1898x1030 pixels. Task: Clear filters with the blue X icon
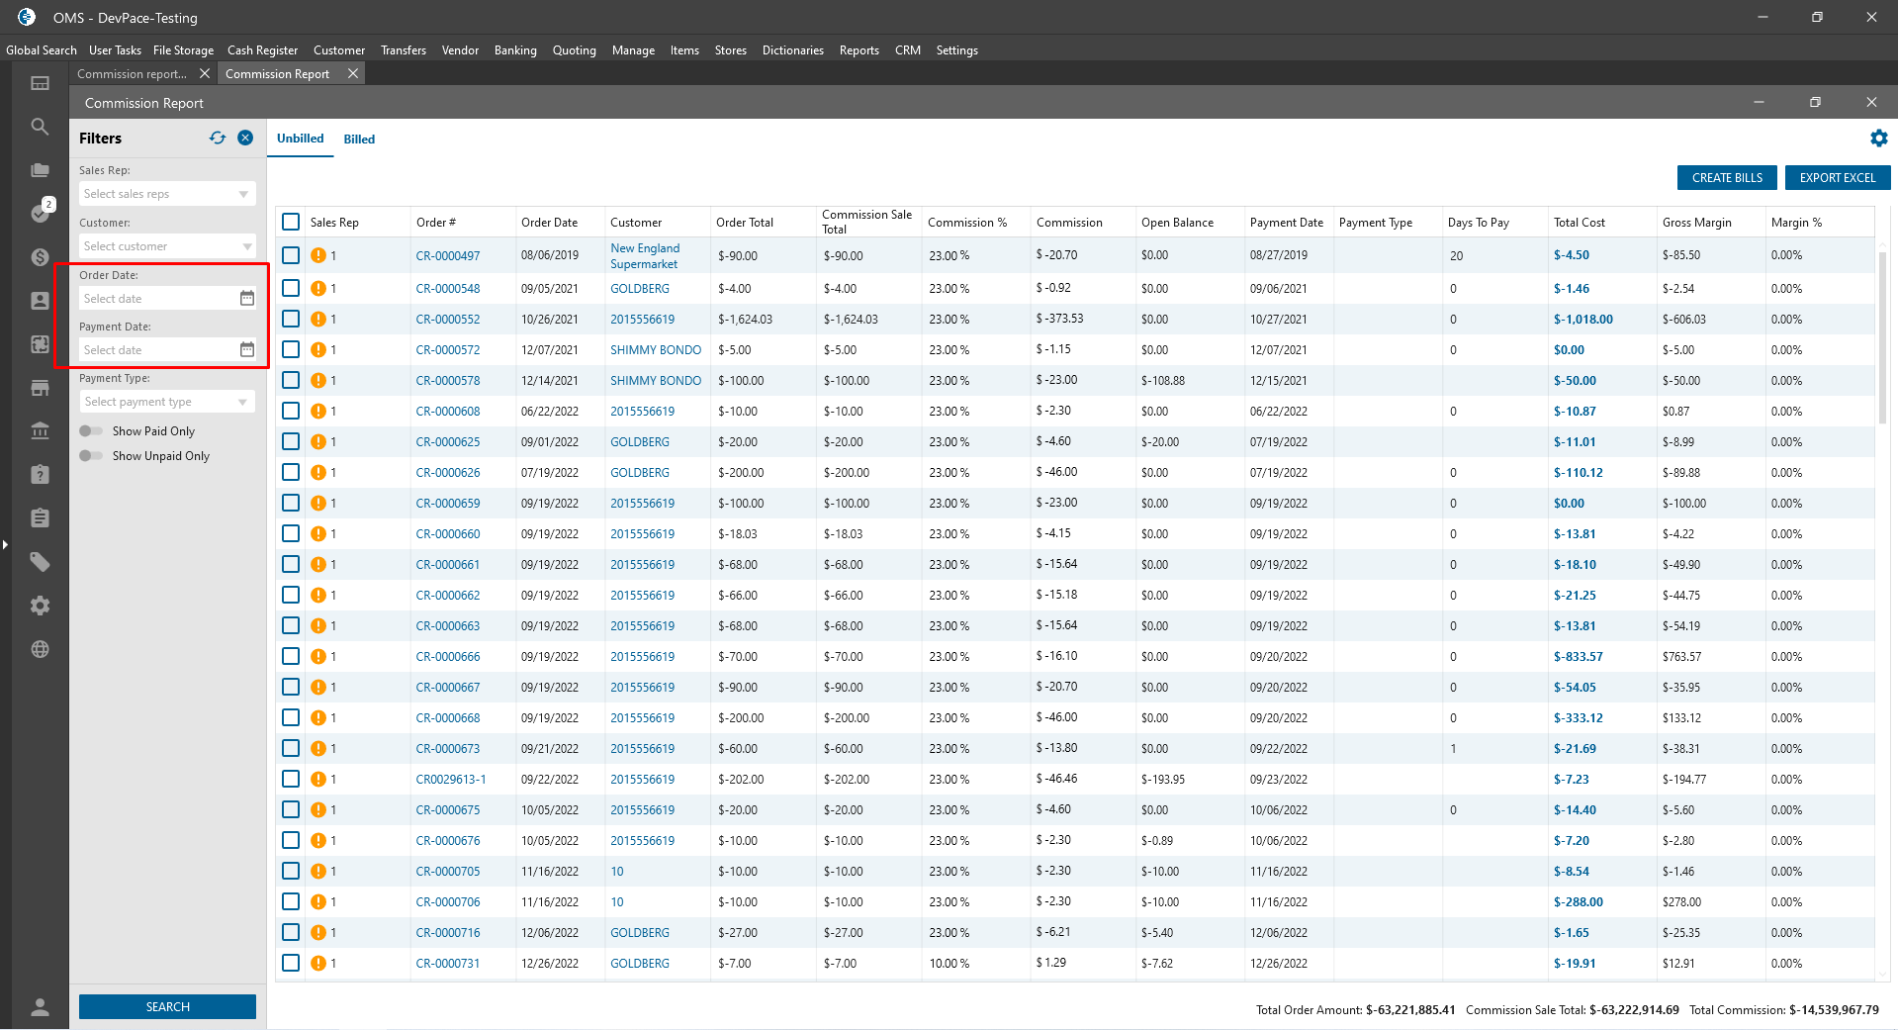245,139
